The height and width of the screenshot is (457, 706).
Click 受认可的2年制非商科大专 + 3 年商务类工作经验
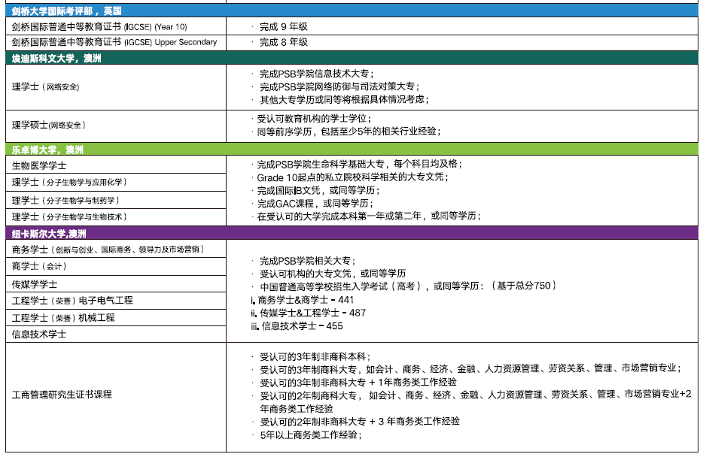pos(360,422)
